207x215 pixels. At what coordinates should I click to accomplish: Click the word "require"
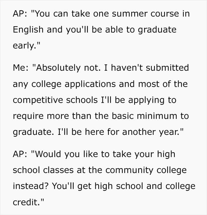(x=28, y=116)
